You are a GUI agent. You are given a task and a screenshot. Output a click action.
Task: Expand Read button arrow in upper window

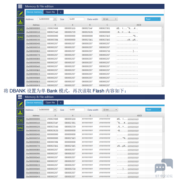coord(159,19)
